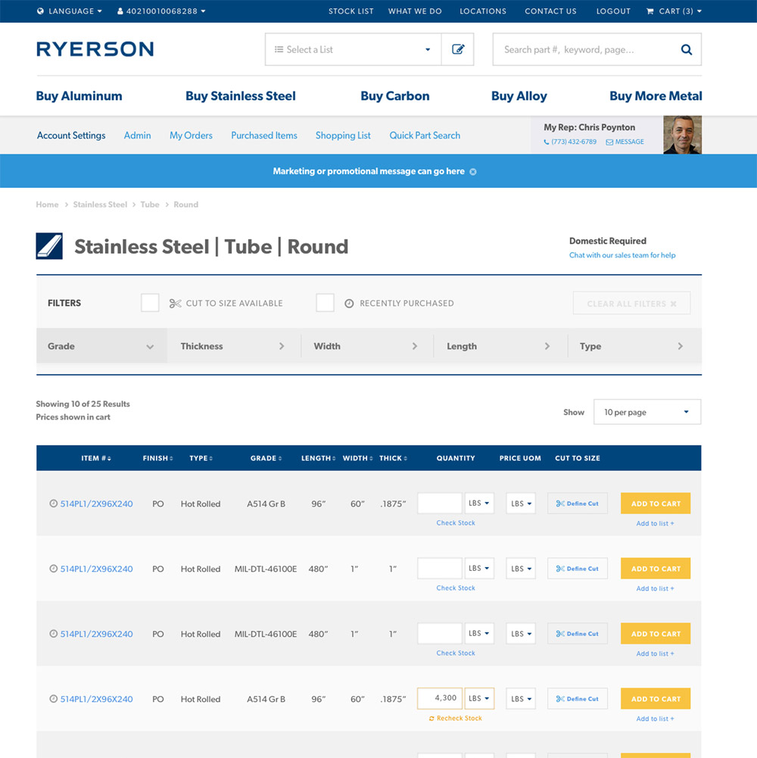Click the user account icon in top bar
The height and width of the screenshot is (758, 757).
point(120,11)
